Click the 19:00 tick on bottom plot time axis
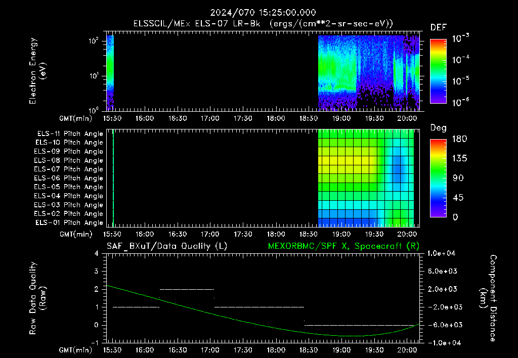This screenshot has width=518, height=358. (341, 350)
